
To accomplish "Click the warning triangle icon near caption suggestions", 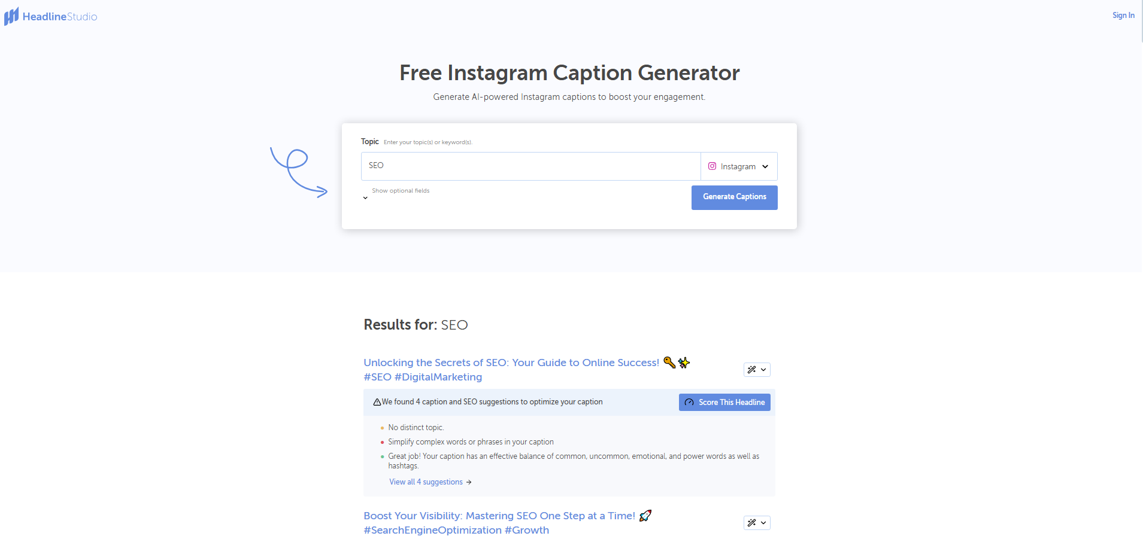I will [377, 401].
